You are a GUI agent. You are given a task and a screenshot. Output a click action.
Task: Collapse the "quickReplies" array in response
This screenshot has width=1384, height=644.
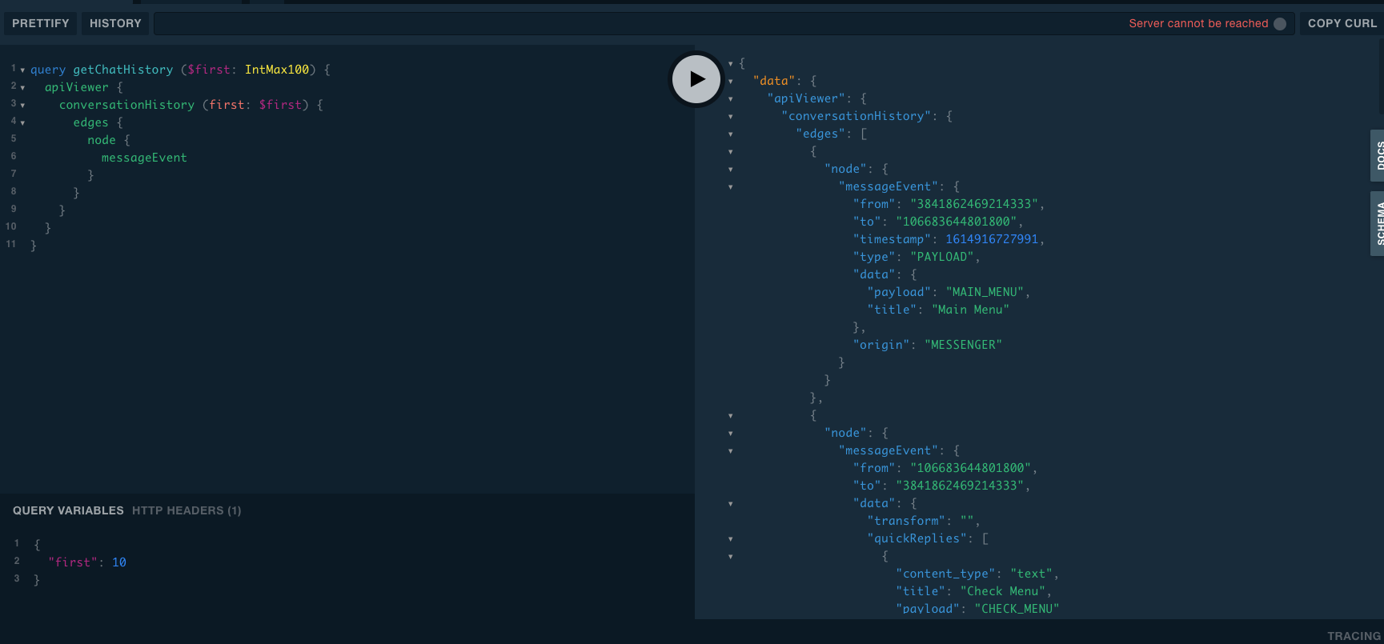pos(731,539)
